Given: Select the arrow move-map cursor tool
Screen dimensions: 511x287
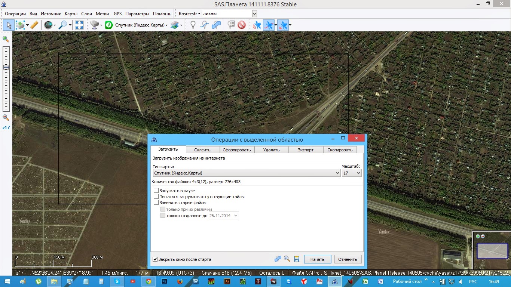Looking at the screenshot, I should point(9,25).
